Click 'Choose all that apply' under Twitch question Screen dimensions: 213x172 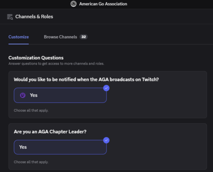31,110
